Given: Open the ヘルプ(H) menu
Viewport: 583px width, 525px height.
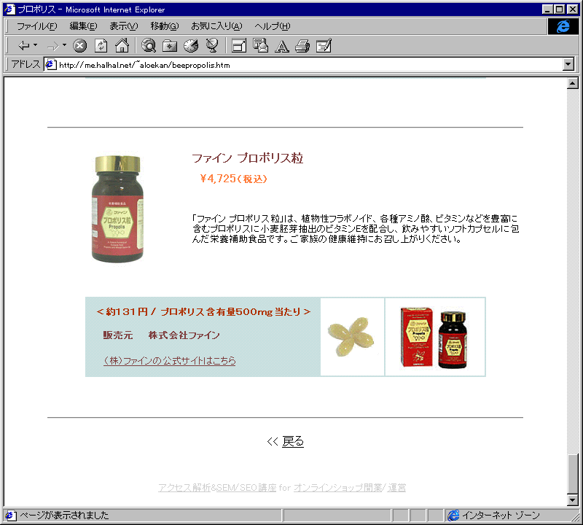Looking at the screenshot, I should 272,26.
